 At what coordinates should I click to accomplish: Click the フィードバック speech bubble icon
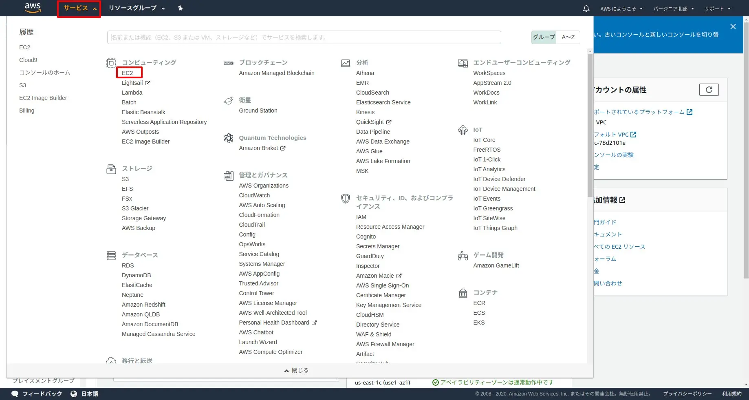(15, 394)
